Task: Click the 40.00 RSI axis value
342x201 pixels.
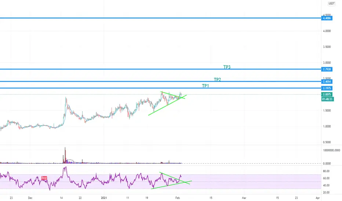Action: click(x=326, y=186)
